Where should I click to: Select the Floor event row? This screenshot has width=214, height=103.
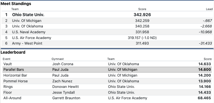[8, 92]
